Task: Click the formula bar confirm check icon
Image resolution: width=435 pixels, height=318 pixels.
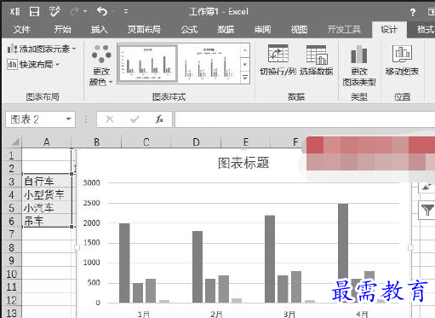Action: [x=135, y=119]
